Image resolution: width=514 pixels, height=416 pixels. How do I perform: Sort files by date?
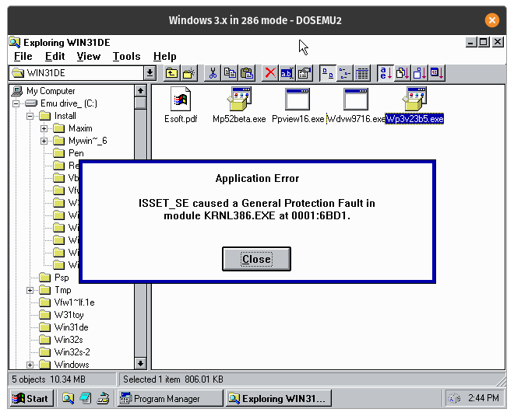coord(437,73)
